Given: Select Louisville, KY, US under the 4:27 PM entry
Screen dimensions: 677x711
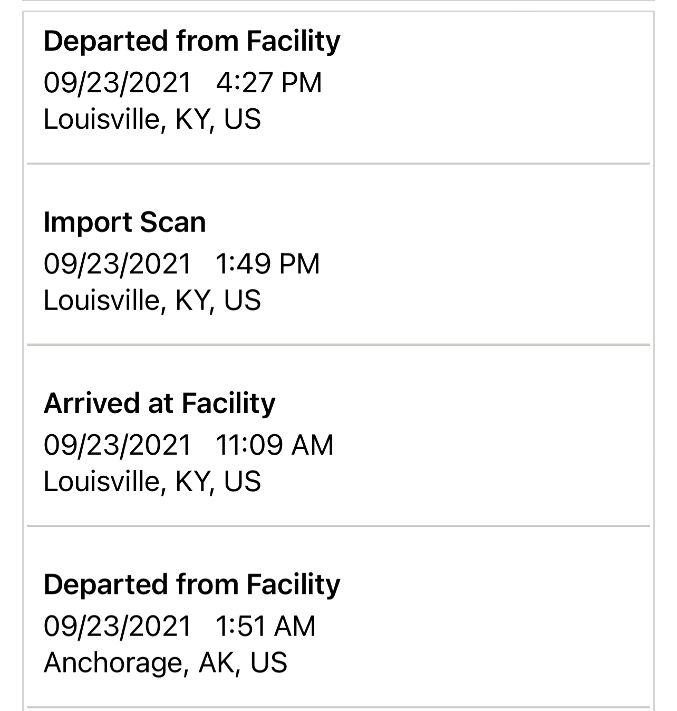Looking at the screenshot, I should point(152,119).
